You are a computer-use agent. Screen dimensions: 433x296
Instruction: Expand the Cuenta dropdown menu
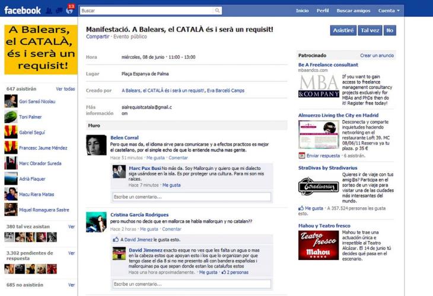389,11
